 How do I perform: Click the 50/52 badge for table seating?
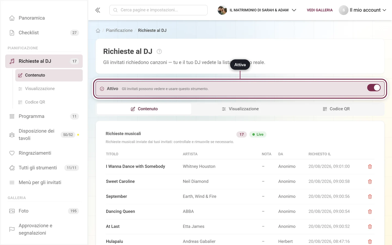pos(68,135)
